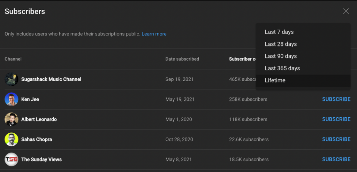This screenshot has width=357, height=172.
Task: Choose Last 28 days time range
Action: [x=281, y=44]
